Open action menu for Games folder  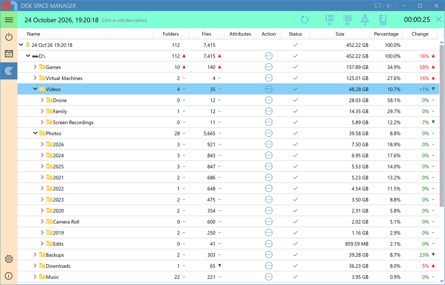tap(269, 67)
